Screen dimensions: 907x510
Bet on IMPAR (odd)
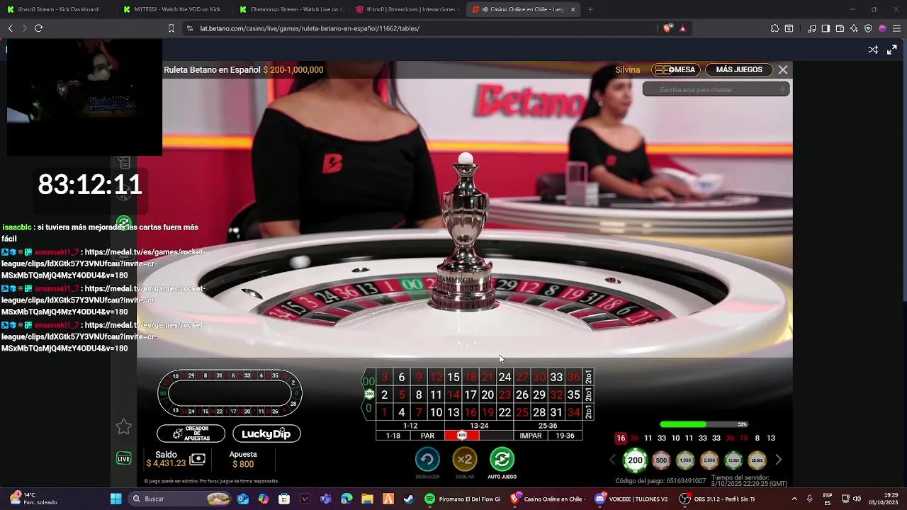click(x=531, y=436)
